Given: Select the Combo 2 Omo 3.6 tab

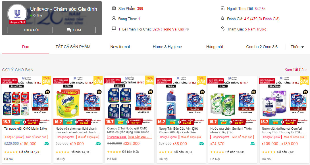Looking at the screenshot, I should click(262, 47).
